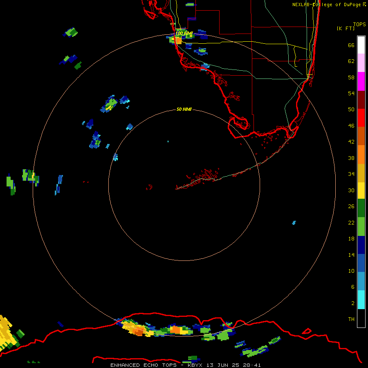The height and width of the screenshot is (368, 368).
Task: Pick the navy blue legend swatch
Action: pos(361,245)
